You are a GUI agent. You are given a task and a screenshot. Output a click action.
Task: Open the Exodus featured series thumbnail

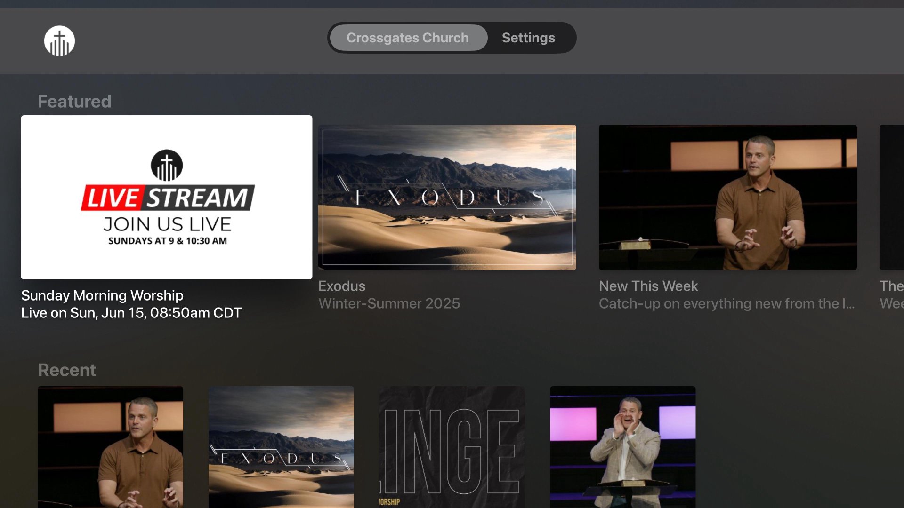tap(447, 197)
